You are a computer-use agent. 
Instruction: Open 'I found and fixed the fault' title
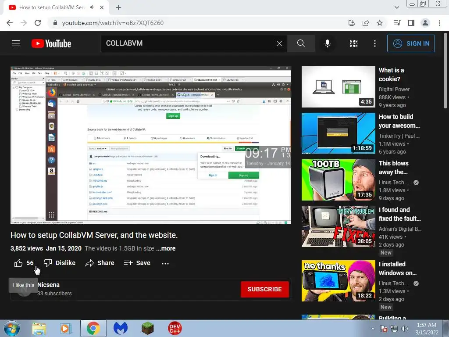[400, 214]
